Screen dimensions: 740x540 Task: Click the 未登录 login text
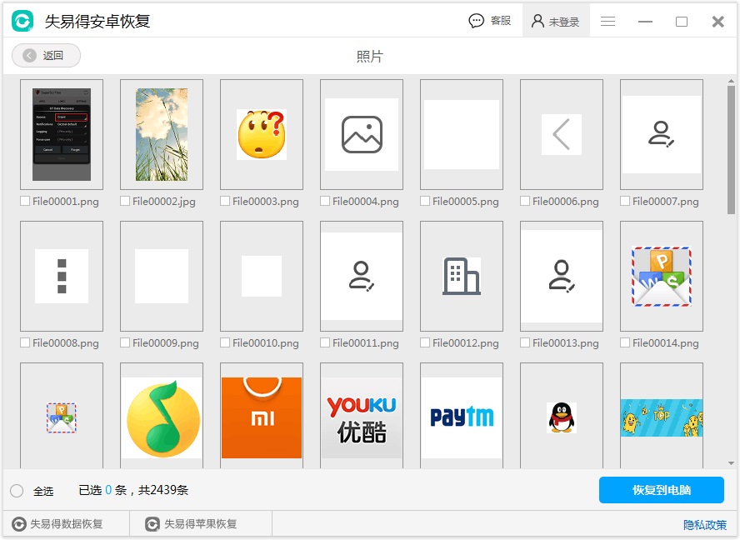564,22
